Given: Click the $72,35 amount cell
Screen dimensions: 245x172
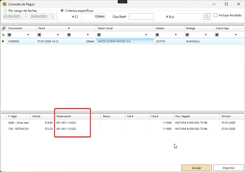Looking at the screenshot, I should coord(42,129).
